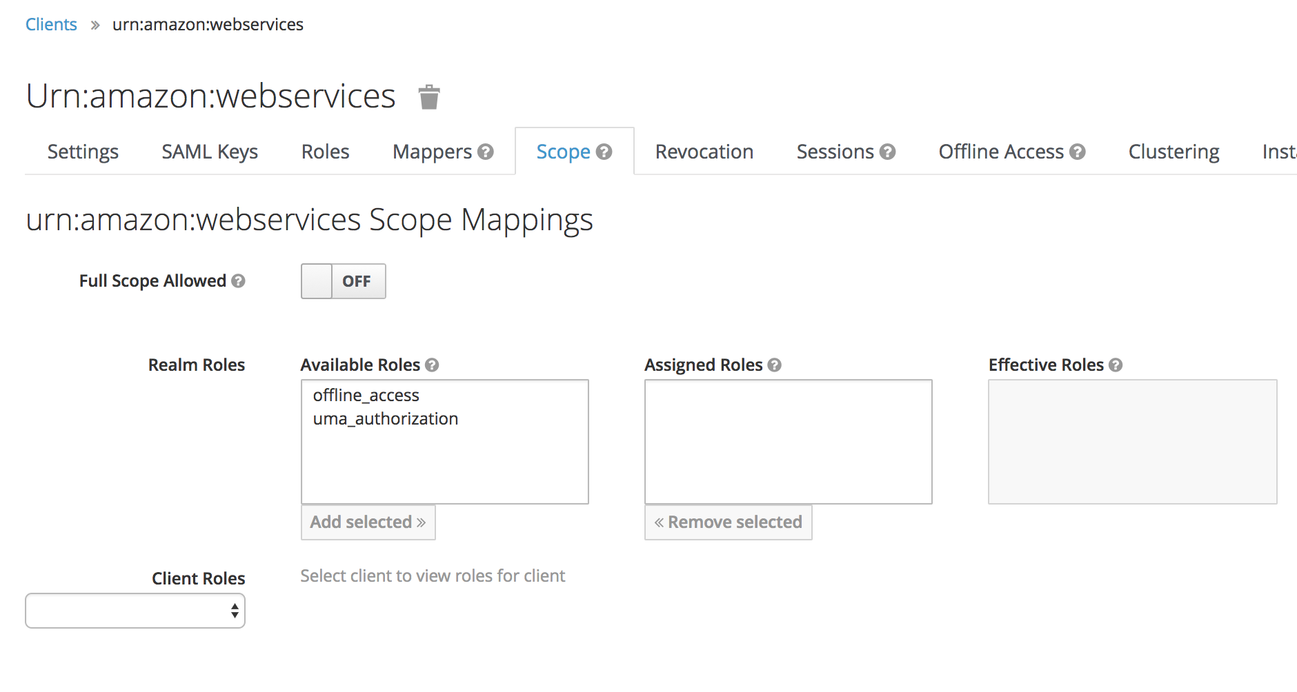Viewport: 1297px width, 692px height.
Task: Open Offline Access tab
Action: coord(1001,152)
